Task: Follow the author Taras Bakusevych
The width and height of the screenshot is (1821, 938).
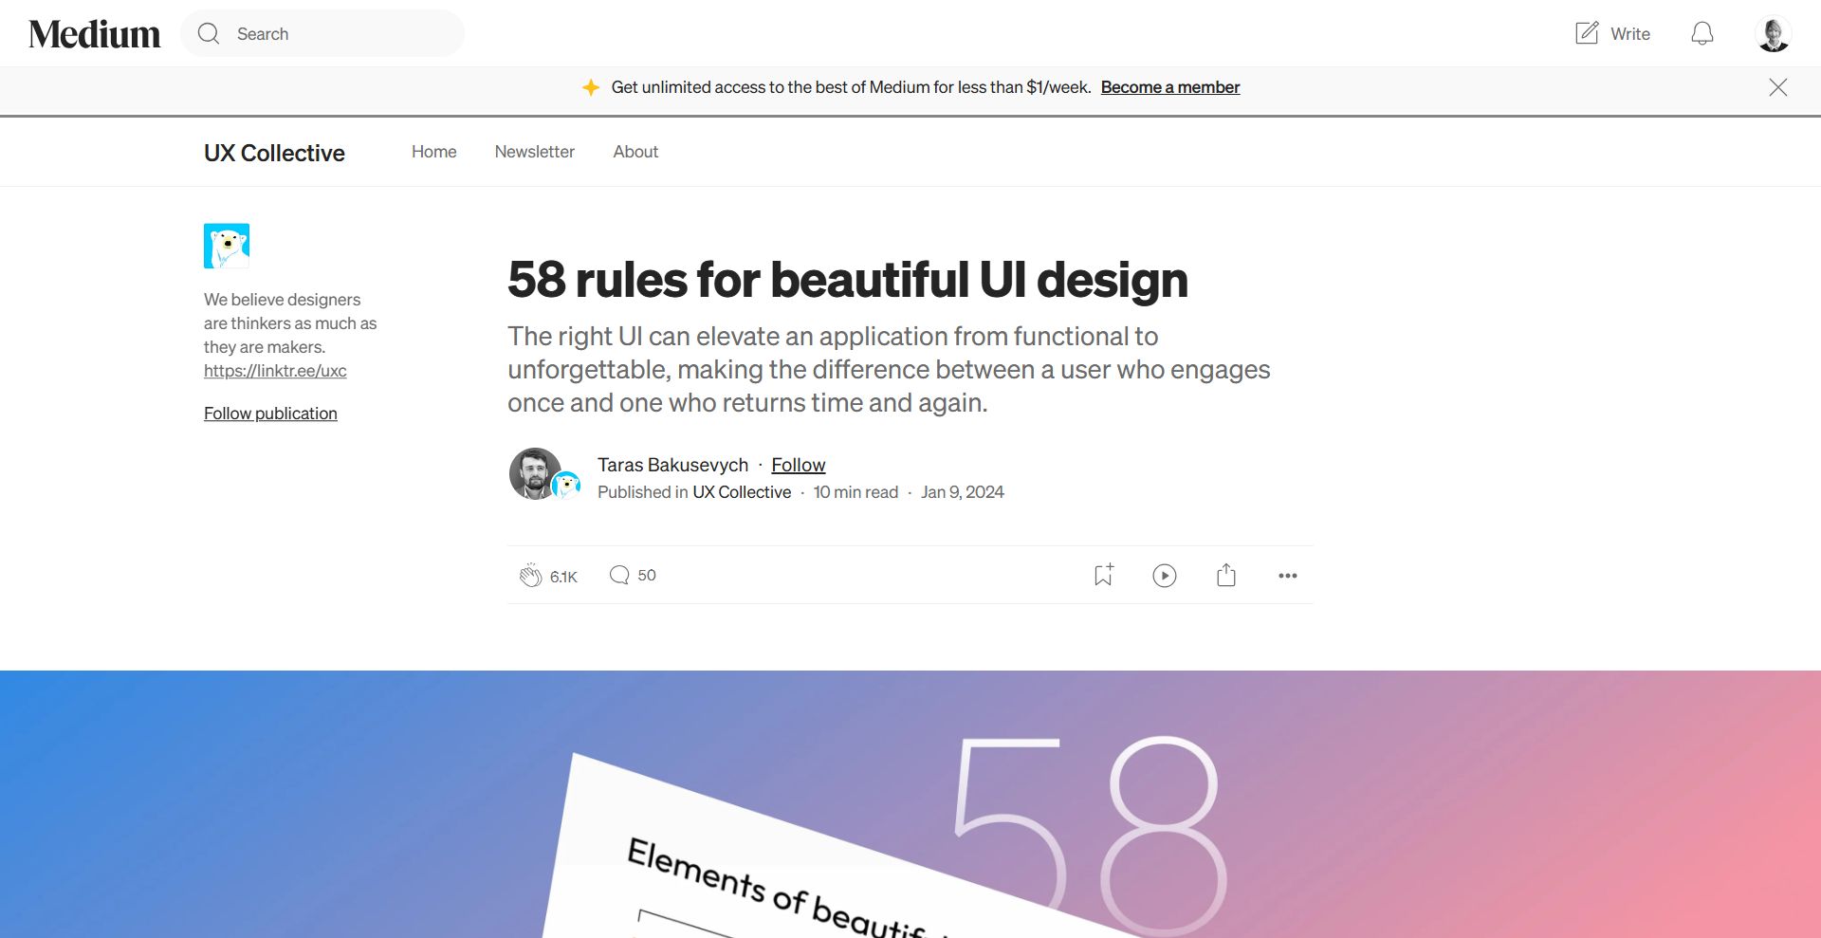Action: tap(799, 465)
